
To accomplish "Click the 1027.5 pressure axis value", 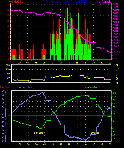I will pyautogui.click(x=116, y=10).
